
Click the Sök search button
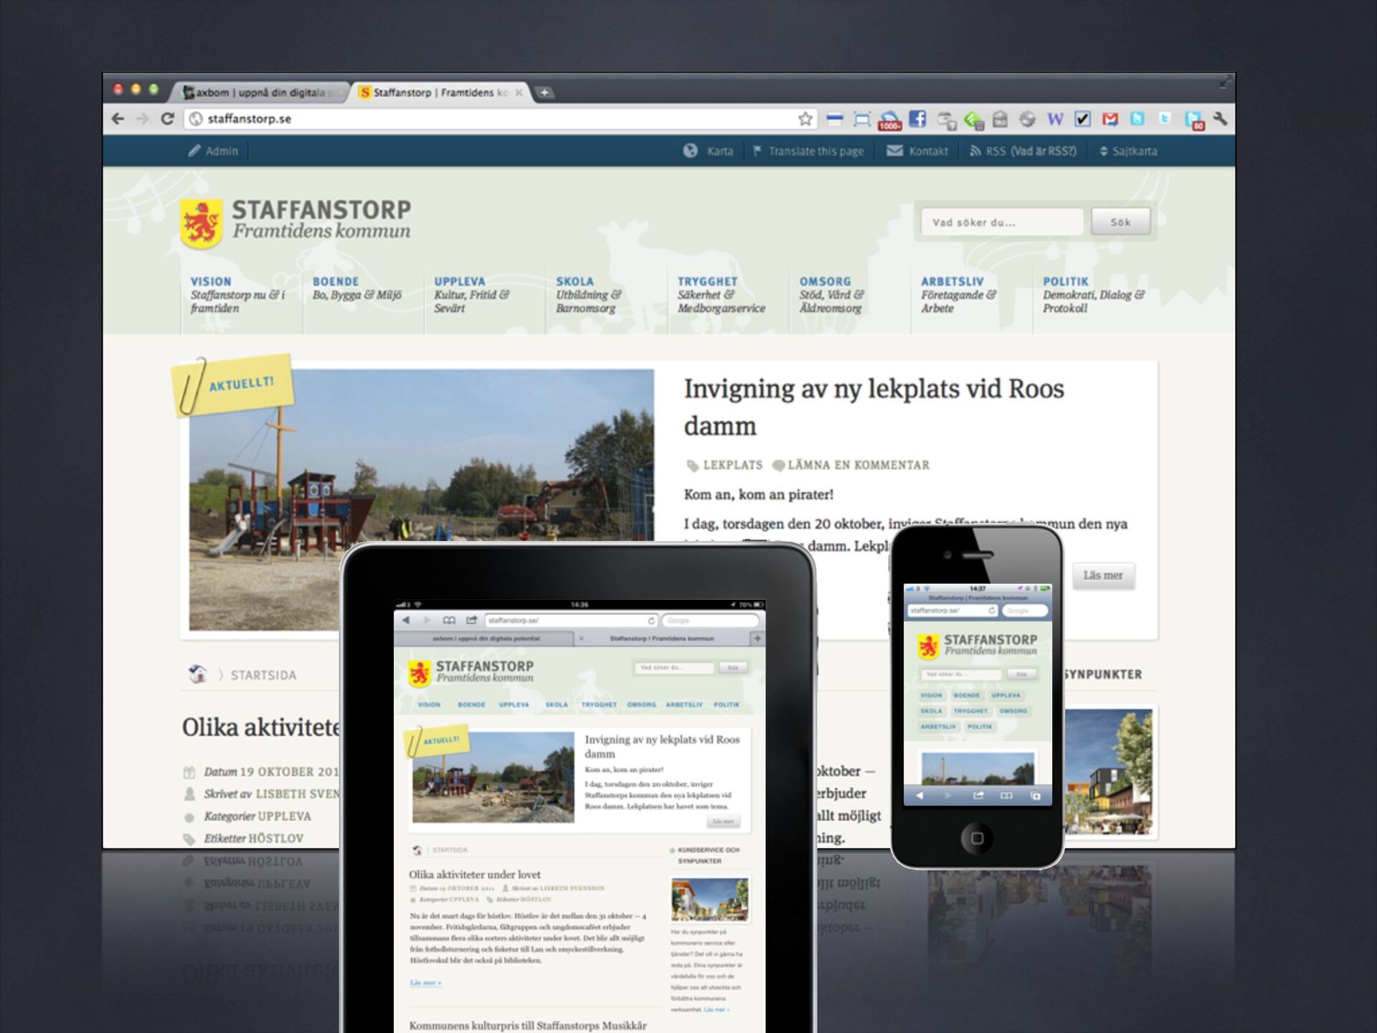click(x=1120, y=222)
